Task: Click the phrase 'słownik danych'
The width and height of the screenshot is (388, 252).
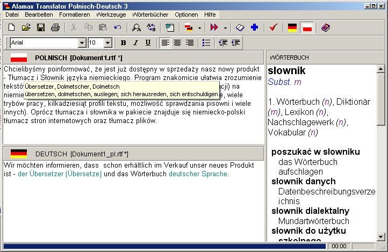Action: [x=304, y=181]
